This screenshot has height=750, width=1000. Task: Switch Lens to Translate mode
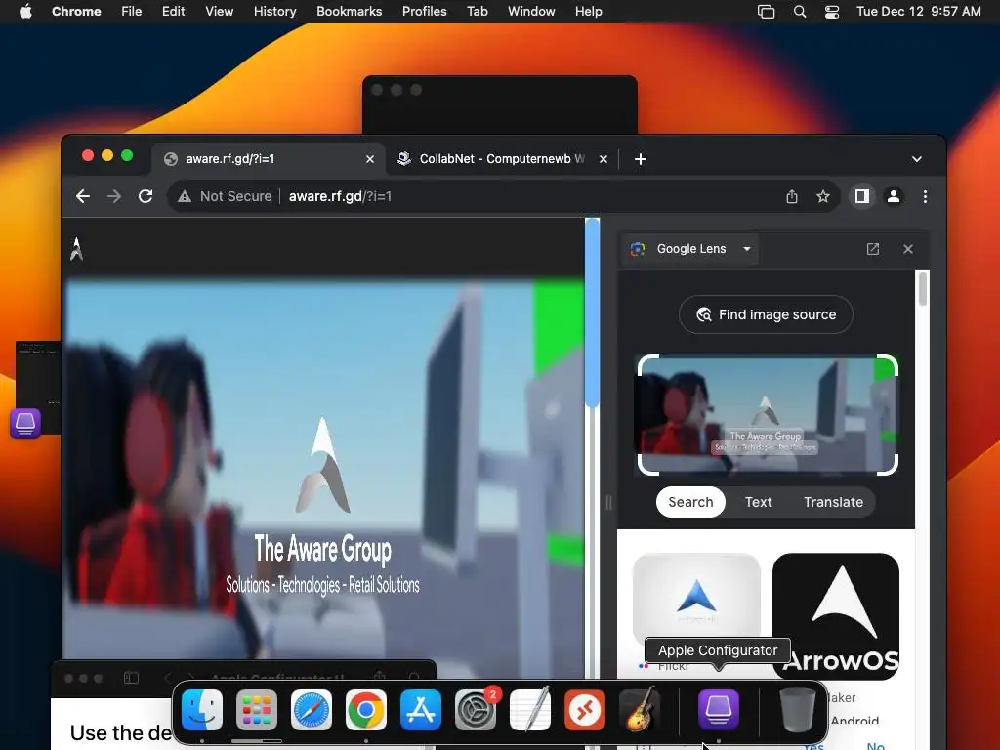(x=833, y=502)
